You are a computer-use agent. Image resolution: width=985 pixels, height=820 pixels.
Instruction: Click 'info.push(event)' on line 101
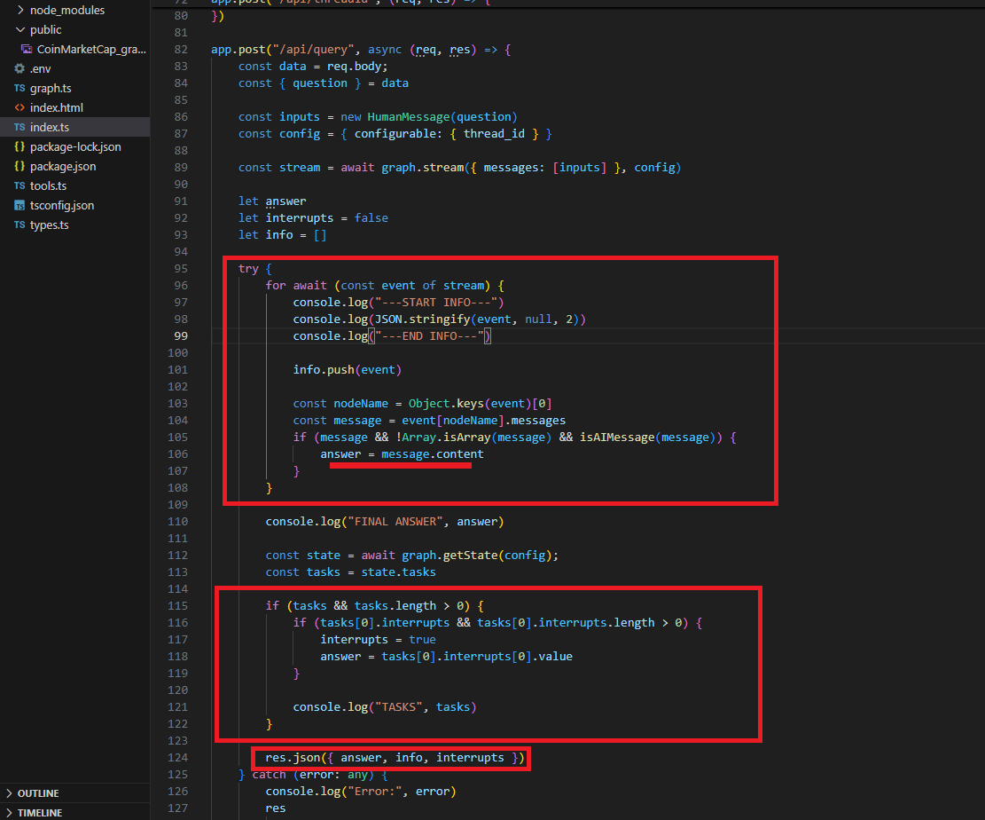click(x=348, y=370)
